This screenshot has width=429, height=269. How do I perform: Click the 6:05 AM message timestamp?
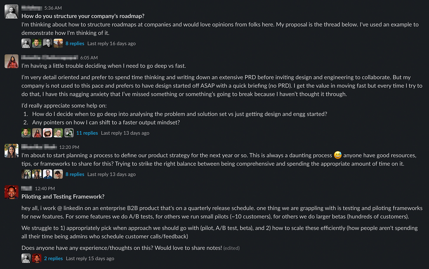pos(89,58)
